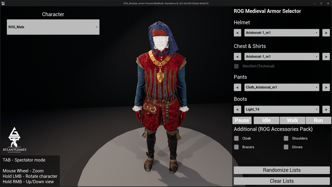Toggle SlimShirt (Technical) checkbox
The image size is (332, 187).
pos(236,66)
